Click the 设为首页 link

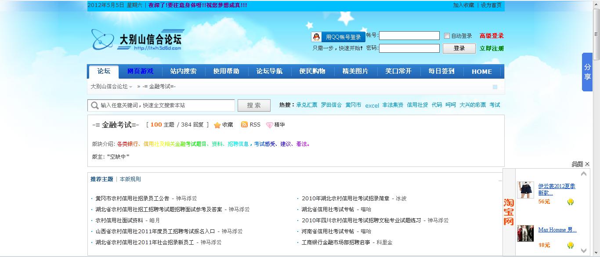(x=491, y=5)
